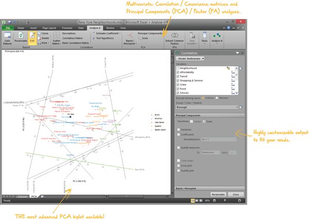Open the Print dropdown in ribbon
309x220 pixels.
pos(43,43)
